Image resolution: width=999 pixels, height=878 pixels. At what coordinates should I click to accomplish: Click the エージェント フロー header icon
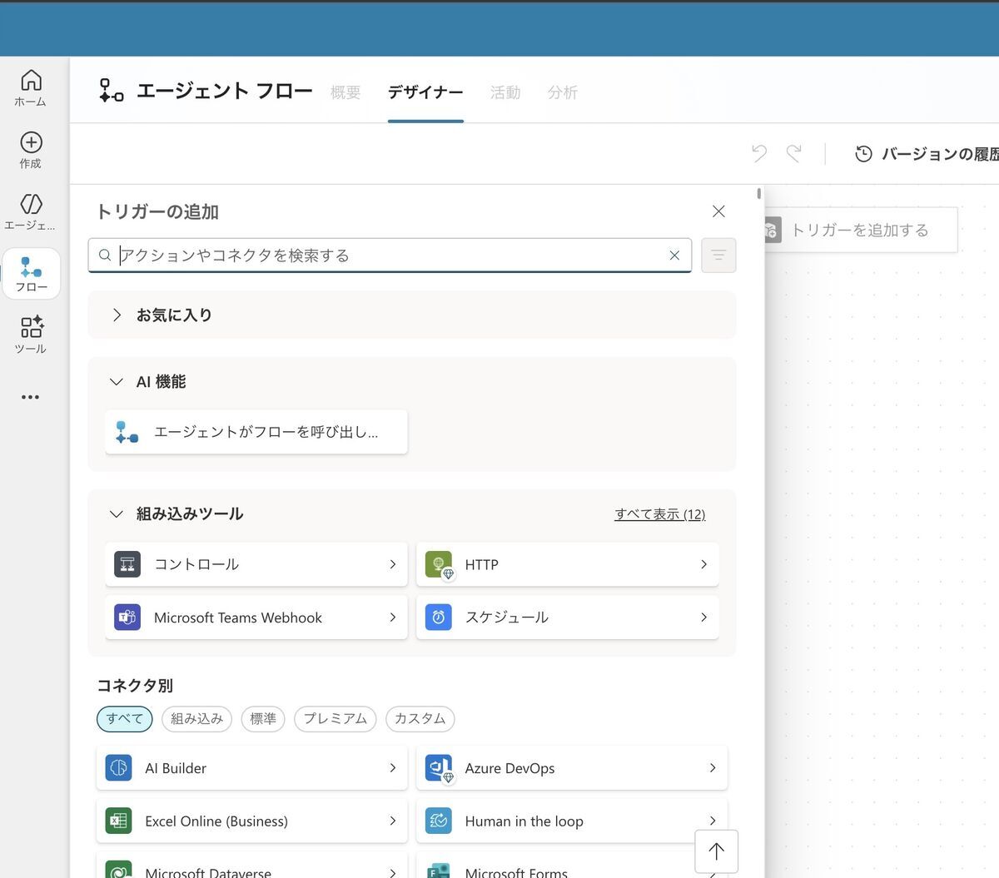111,91
